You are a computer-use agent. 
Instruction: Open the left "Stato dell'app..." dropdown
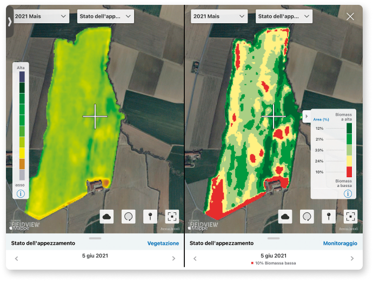click(105, 16)
